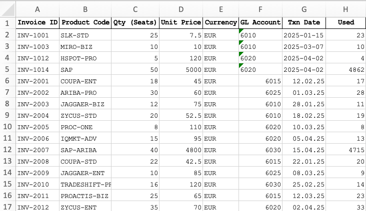
Task: Click the Invoice ID header cell
Action: point(37,22)
